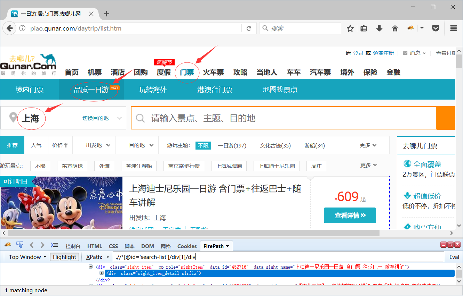This screenshot has width=463, height=296.
Task: Detach Firebug into a separate window
Action: (450, 245)
